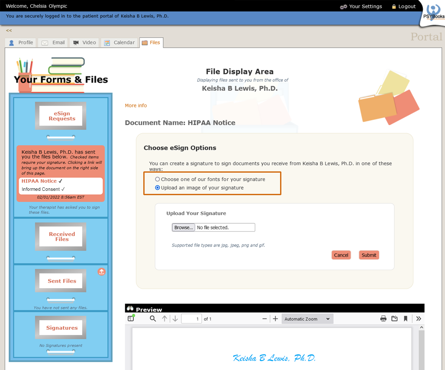
Task: Click the preview scrollbar up arrow
Action: 422,328
